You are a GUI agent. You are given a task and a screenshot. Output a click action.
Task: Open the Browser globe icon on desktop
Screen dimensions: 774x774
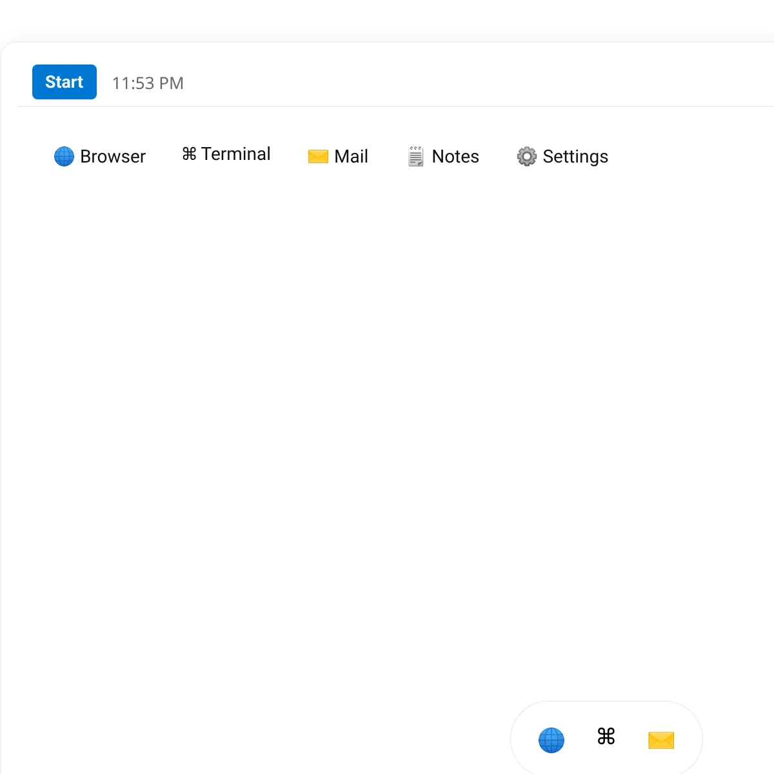(64, 156)
